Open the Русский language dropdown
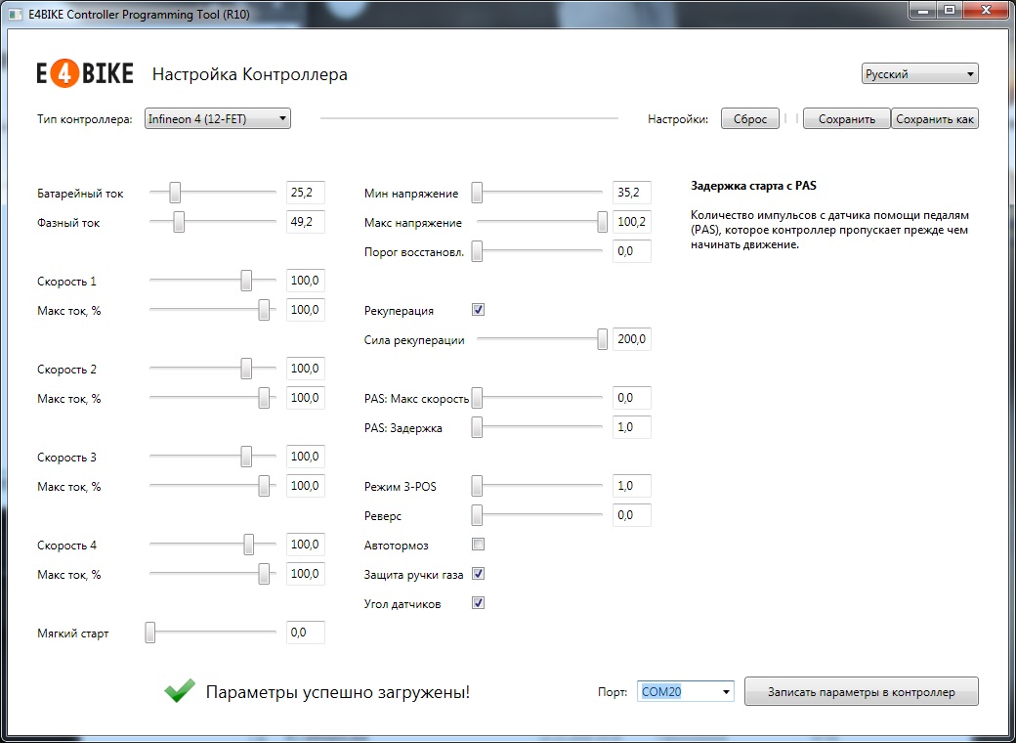This screenshot has width=1016, height=743. click(x=919, y=74)
